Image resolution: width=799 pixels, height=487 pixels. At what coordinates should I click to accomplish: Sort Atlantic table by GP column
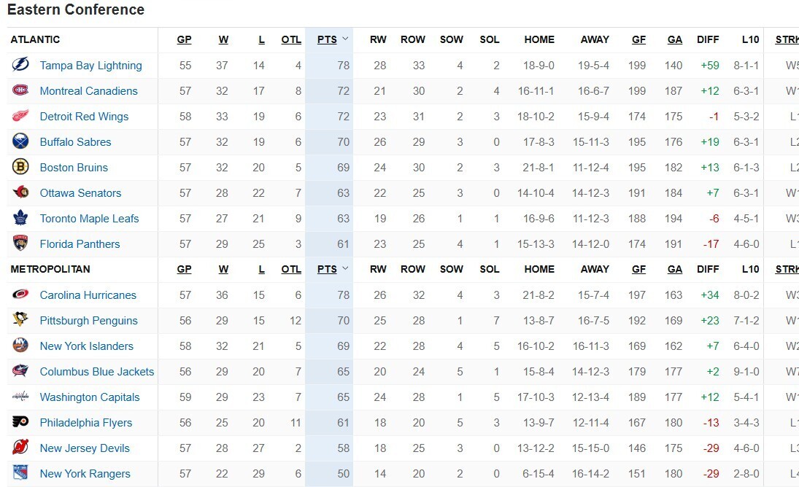point(184,39)
